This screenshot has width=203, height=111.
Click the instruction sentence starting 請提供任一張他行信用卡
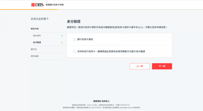[117, 27]
